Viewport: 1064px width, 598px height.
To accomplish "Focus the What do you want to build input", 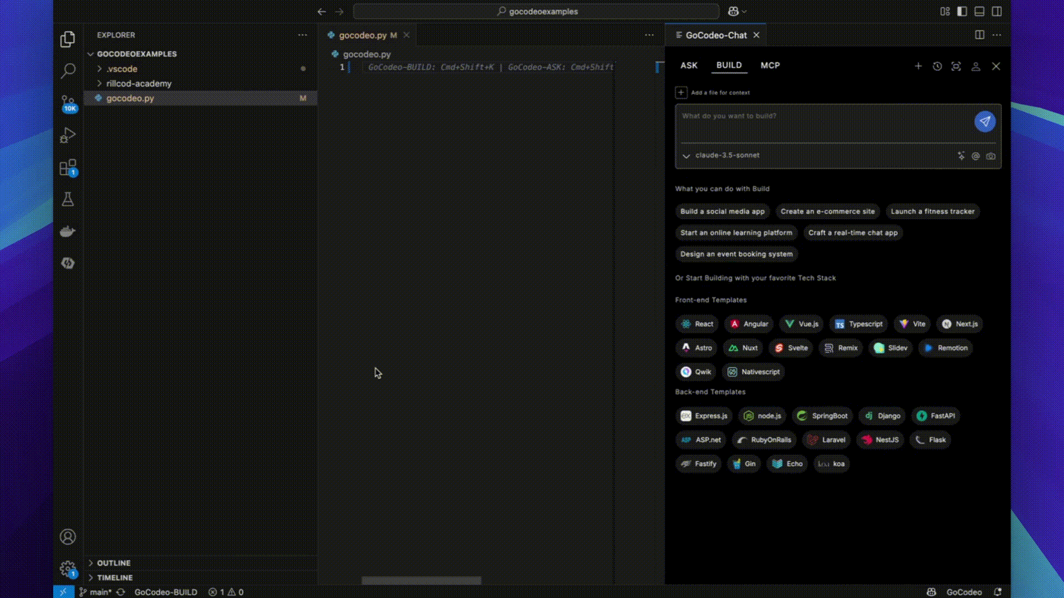I will [826, 123].
